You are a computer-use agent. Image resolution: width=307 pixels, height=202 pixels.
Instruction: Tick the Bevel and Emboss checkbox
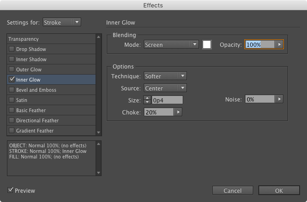point(12,89)
